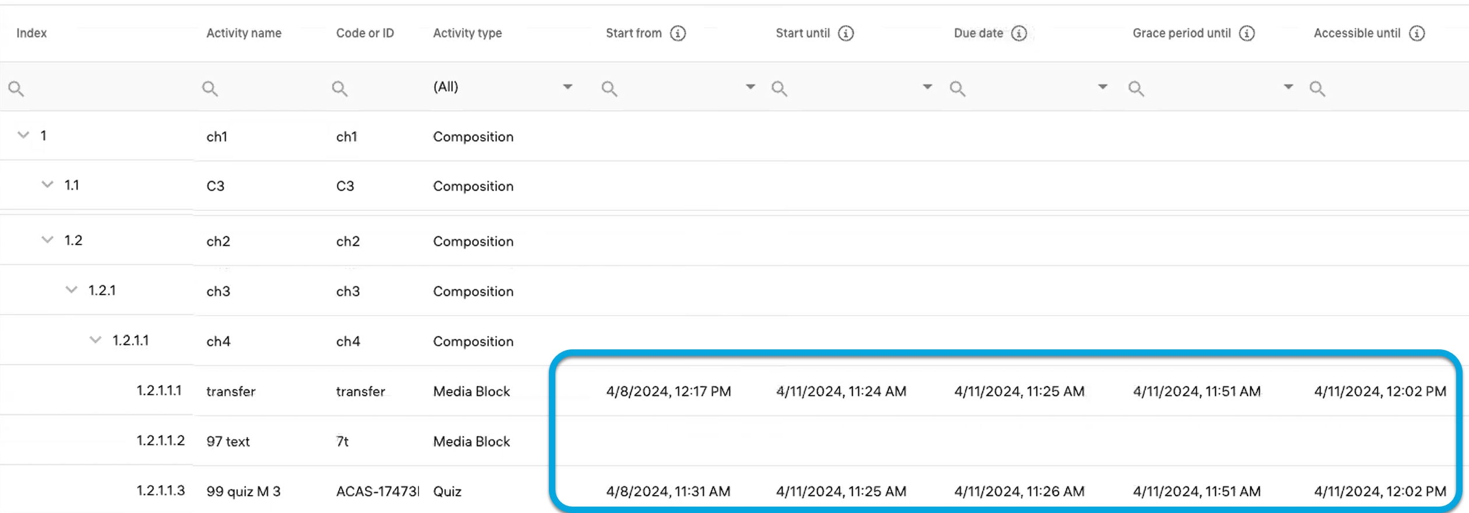This screenshot has width=1469, height=513.
Task: Collapse row 1 ch1 composition
Action: (x=23, y=135)
